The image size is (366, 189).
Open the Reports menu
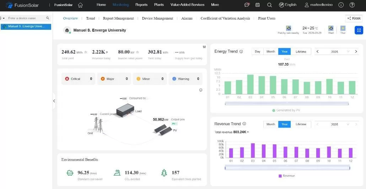click(x=141, y=5)
